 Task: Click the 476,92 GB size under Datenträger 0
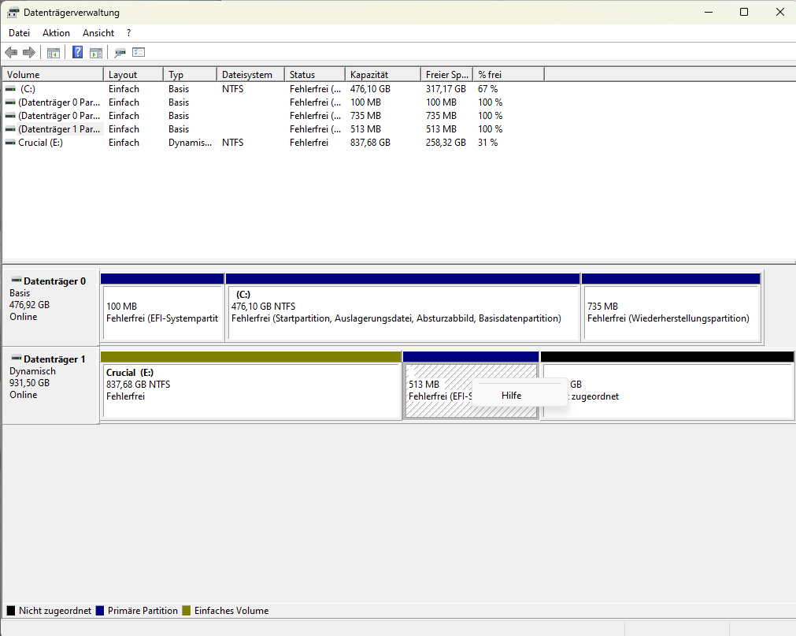29,305
